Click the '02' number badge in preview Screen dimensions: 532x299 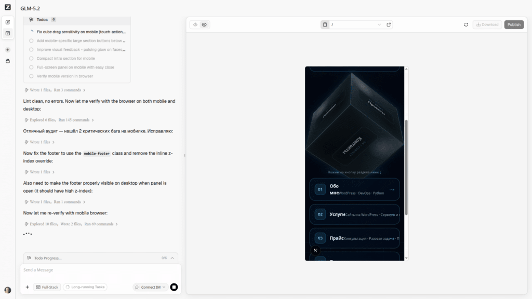coord(320,214)
